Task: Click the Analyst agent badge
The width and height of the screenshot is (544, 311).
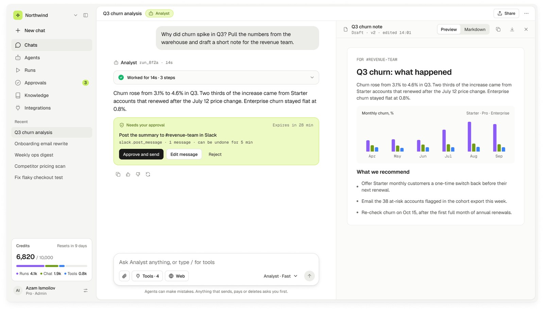Action: point(159,14)
